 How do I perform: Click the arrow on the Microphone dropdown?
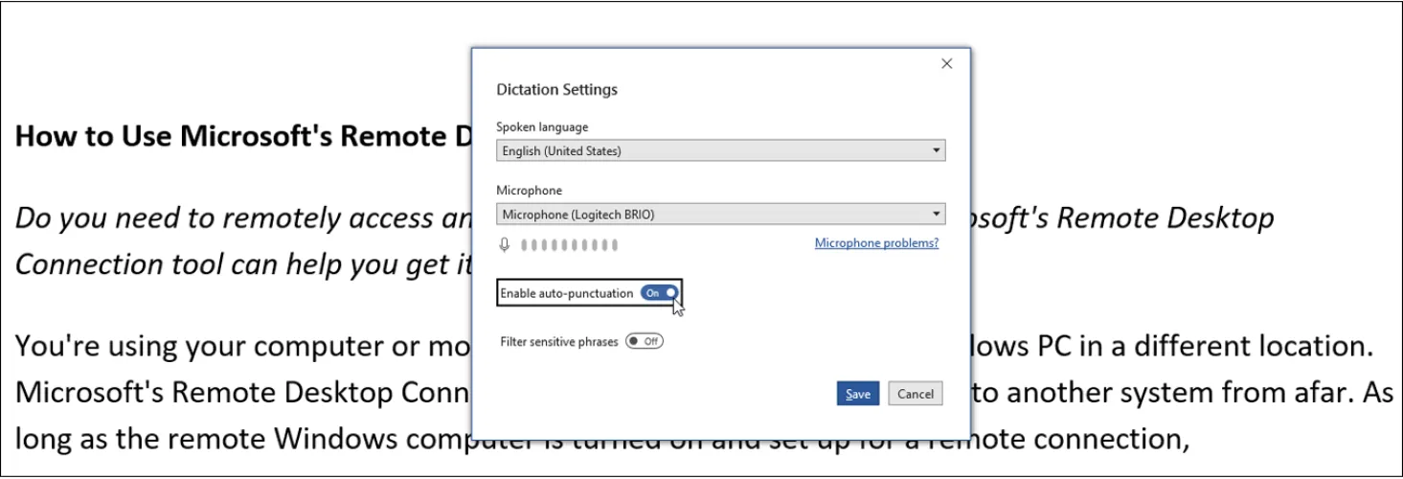click(x=936, y=214)
